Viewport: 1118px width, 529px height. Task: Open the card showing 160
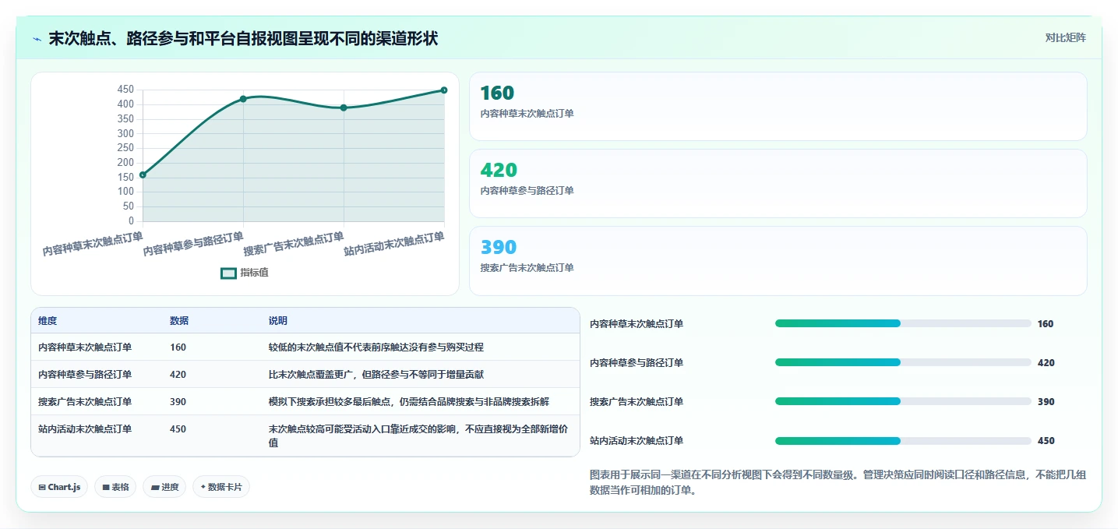[x=778, y=106]
